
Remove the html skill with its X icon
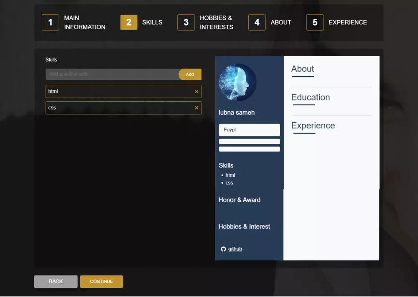196,92
